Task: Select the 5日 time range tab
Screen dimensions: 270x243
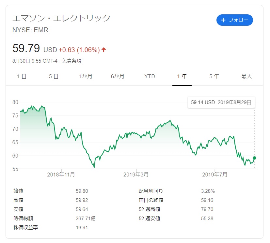Action: 54,76
